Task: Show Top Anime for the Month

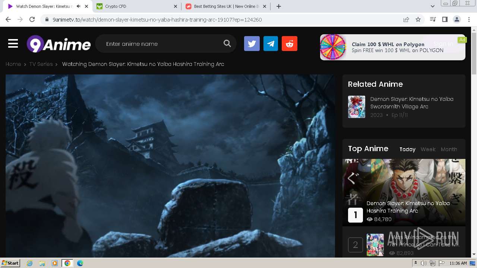Action: tap(449, 149)
